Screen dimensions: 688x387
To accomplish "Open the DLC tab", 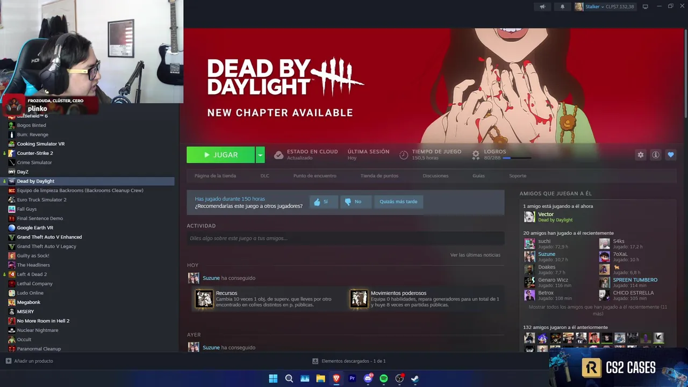I will coord(265,176).
